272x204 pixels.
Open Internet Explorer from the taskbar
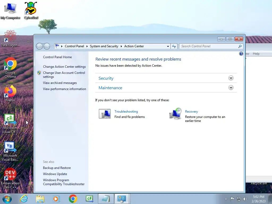click(24, 199)
